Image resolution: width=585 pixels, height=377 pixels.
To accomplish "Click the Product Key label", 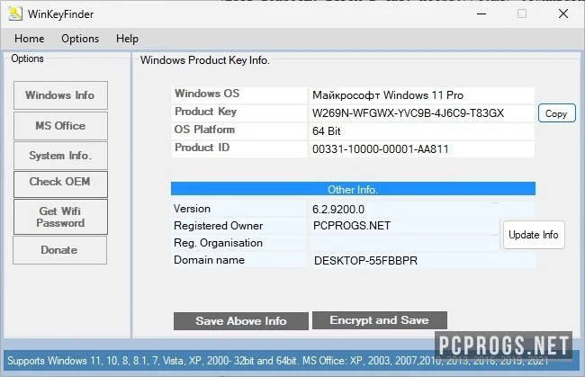I will point(205,112).
